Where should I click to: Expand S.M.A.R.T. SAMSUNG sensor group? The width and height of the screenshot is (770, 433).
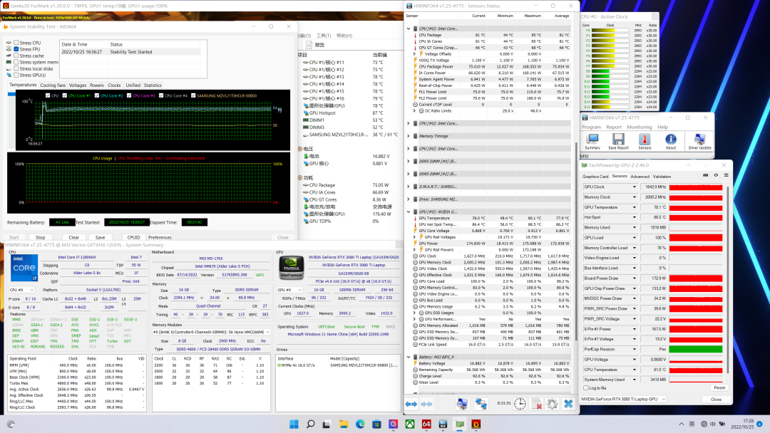point(408,187)
